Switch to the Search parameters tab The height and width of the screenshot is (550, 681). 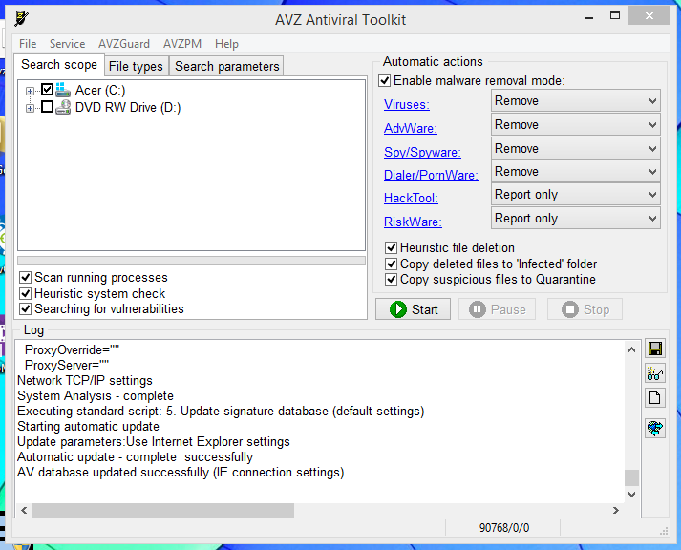pyautogui.click(x=226, y=66)
